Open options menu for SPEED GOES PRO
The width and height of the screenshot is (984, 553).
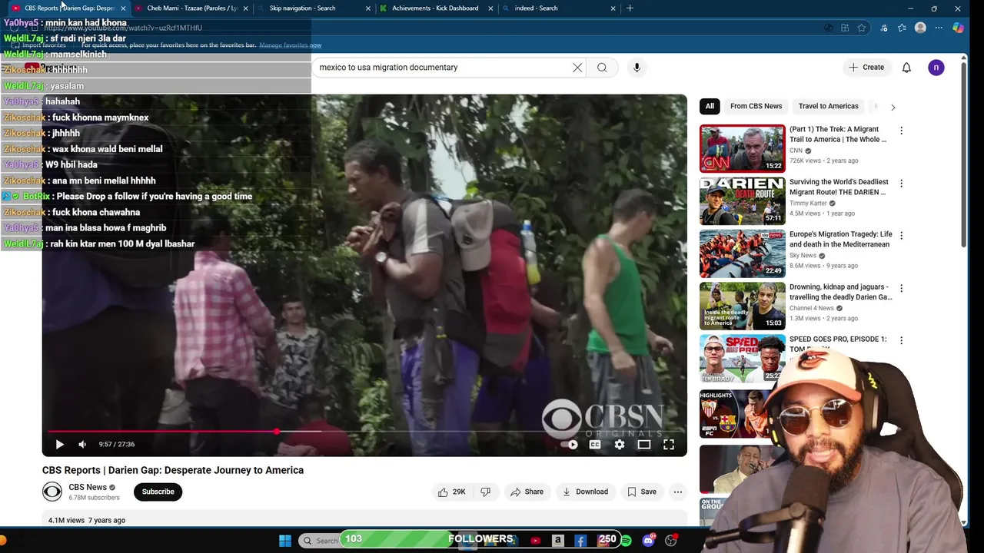tap(901, 340)
